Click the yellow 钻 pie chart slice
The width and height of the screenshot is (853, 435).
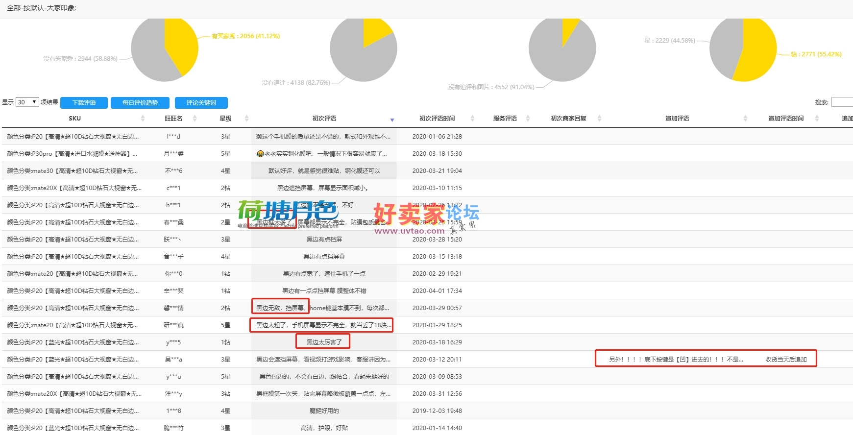(757, 54)
